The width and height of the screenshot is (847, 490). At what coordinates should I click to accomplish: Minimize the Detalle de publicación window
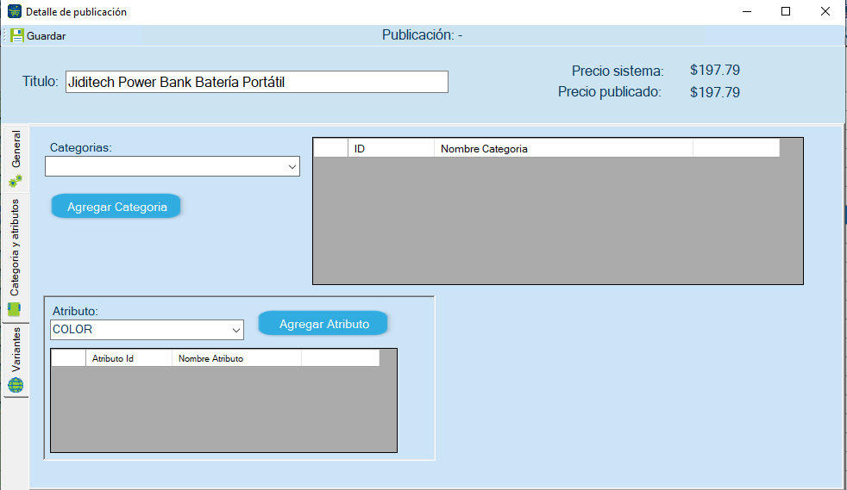point(747,11)
